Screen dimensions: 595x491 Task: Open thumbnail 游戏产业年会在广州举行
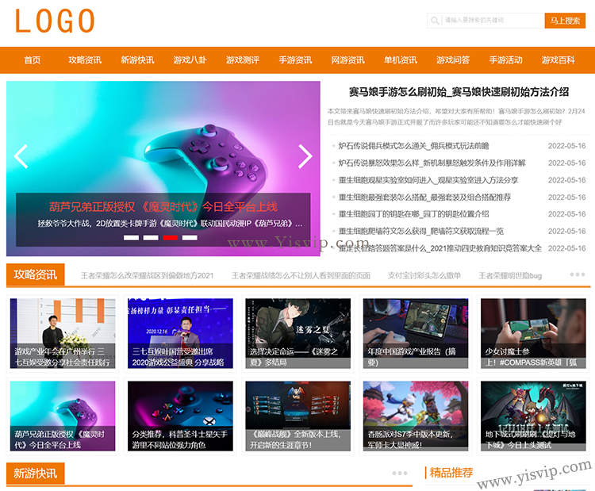coord(63,333)
